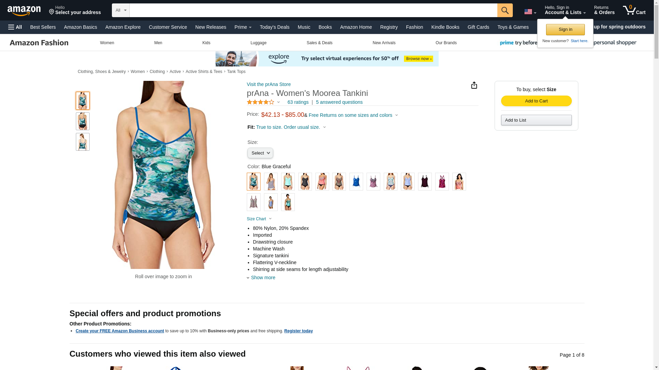Open the shopping cart icon
The width and height of the screenshot is (659, 370).
(x=634, y=10)
